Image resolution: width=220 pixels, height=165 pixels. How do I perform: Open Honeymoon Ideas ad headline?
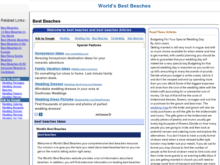[49, 53]
